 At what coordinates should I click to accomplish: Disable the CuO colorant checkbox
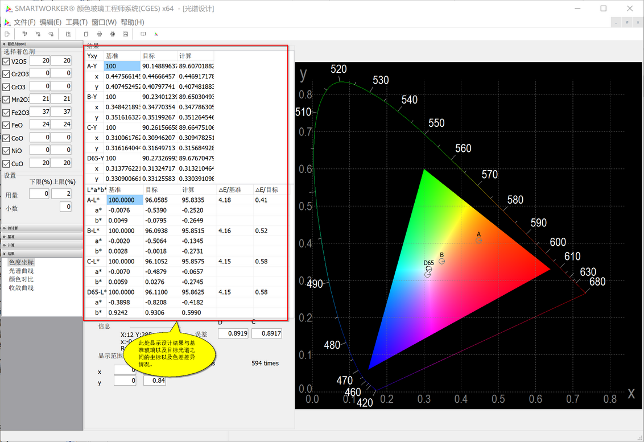(x=6, y=163)
